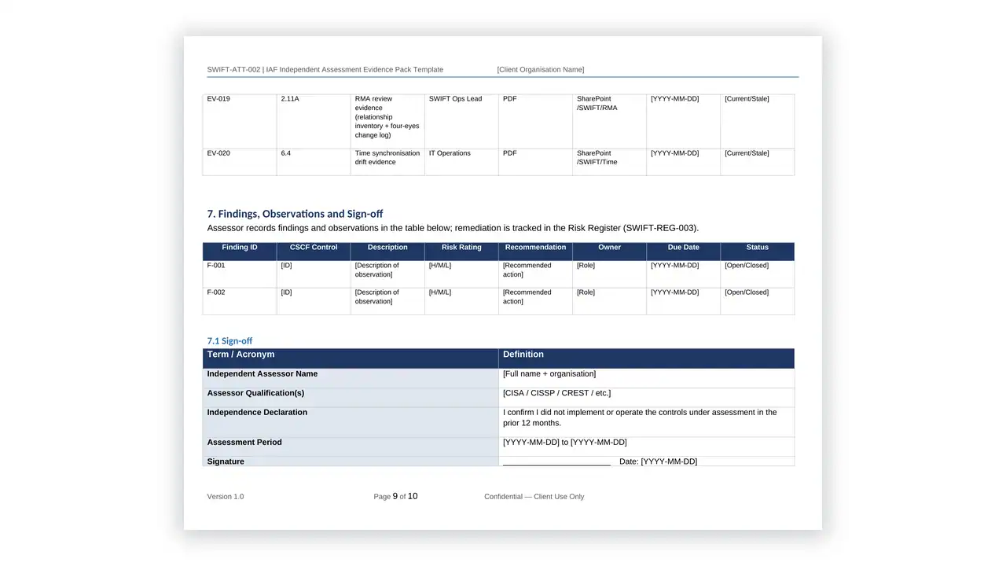Click "[Open/Closed]" in the F-001 row
The image size is (1006, 566).
coord(747,266)
